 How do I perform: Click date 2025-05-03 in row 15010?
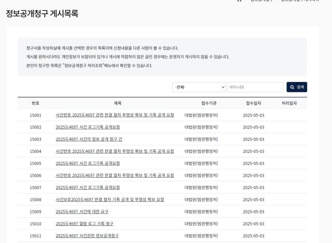pos(254,224)
